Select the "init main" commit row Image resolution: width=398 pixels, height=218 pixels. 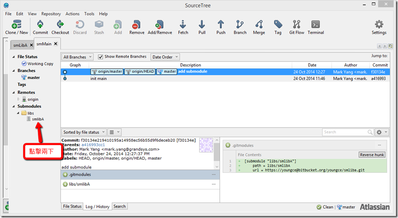pyautogui.click(x=225, y=79)
